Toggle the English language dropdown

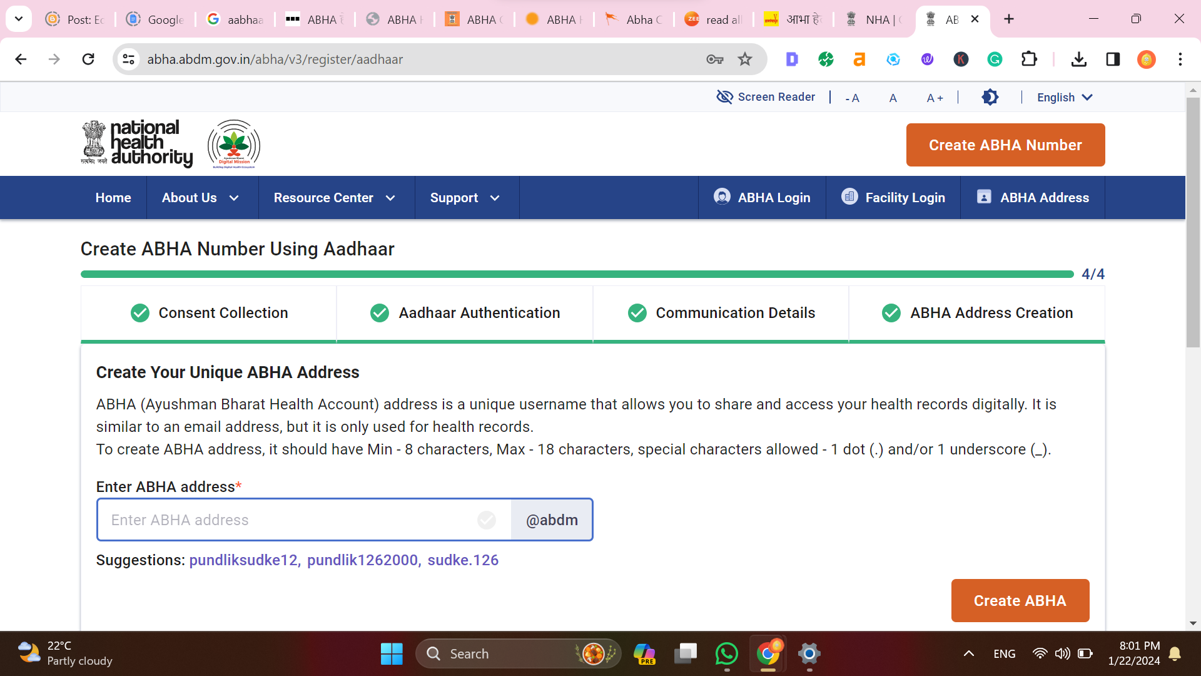click(1064, 98)
